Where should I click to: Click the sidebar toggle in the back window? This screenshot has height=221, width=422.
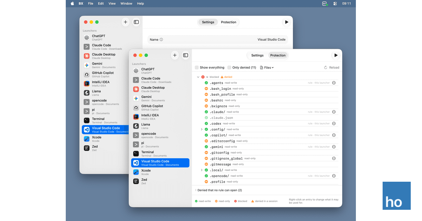click(x=136, y=22)
